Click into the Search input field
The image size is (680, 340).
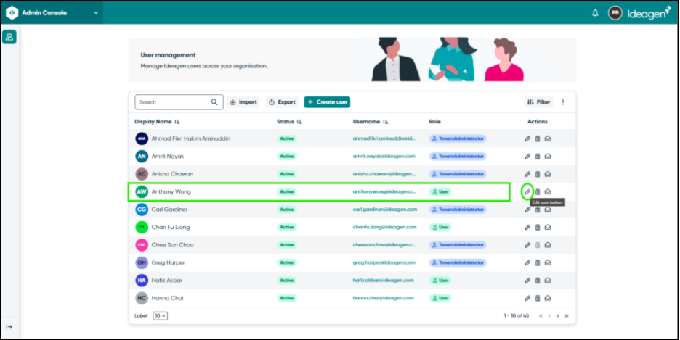(171, 102)
